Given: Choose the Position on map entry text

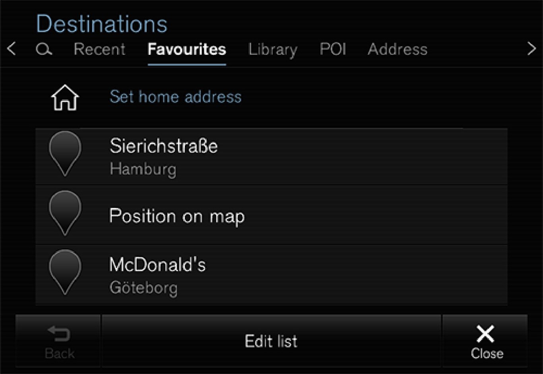Looking at the screenshot, I should pyautogui.click(x=177, y=216).
